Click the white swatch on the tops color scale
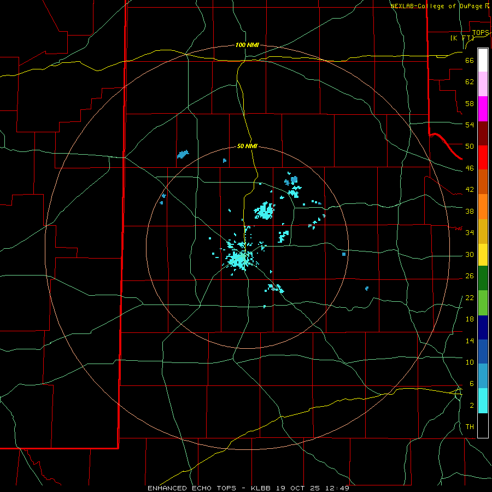This screenshot has height=492, width=492. [x=483, y=60]
